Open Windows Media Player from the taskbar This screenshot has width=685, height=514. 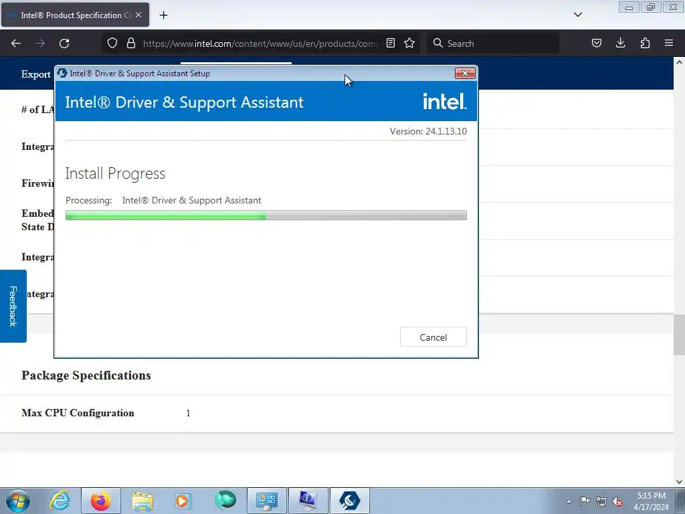[183, 501]
